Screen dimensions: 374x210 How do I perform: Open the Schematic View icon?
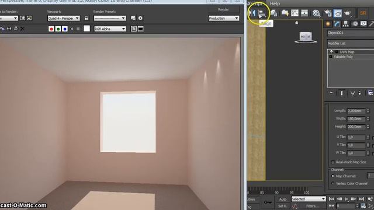pyautogui.click(x=304, y=13)
